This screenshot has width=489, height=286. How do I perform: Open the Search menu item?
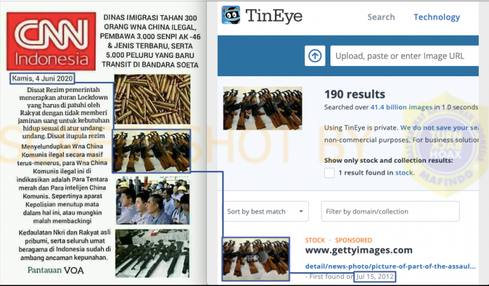point(381,17)
